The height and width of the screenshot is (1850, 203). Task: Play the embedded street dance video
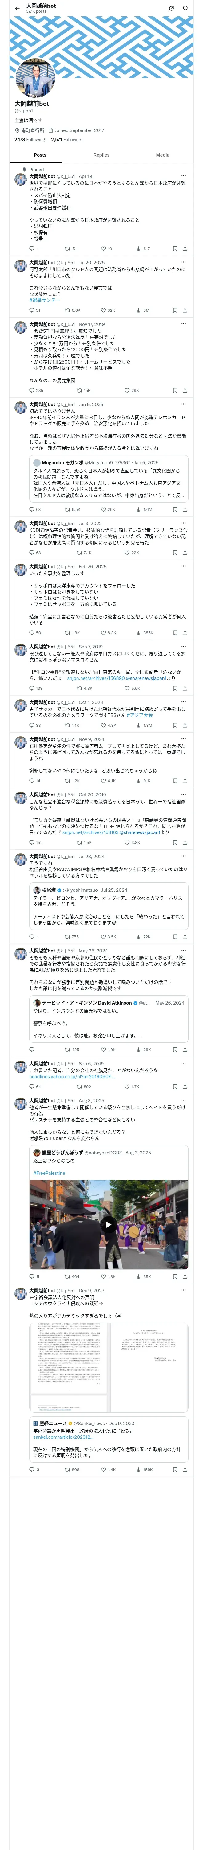(108, 1224)
